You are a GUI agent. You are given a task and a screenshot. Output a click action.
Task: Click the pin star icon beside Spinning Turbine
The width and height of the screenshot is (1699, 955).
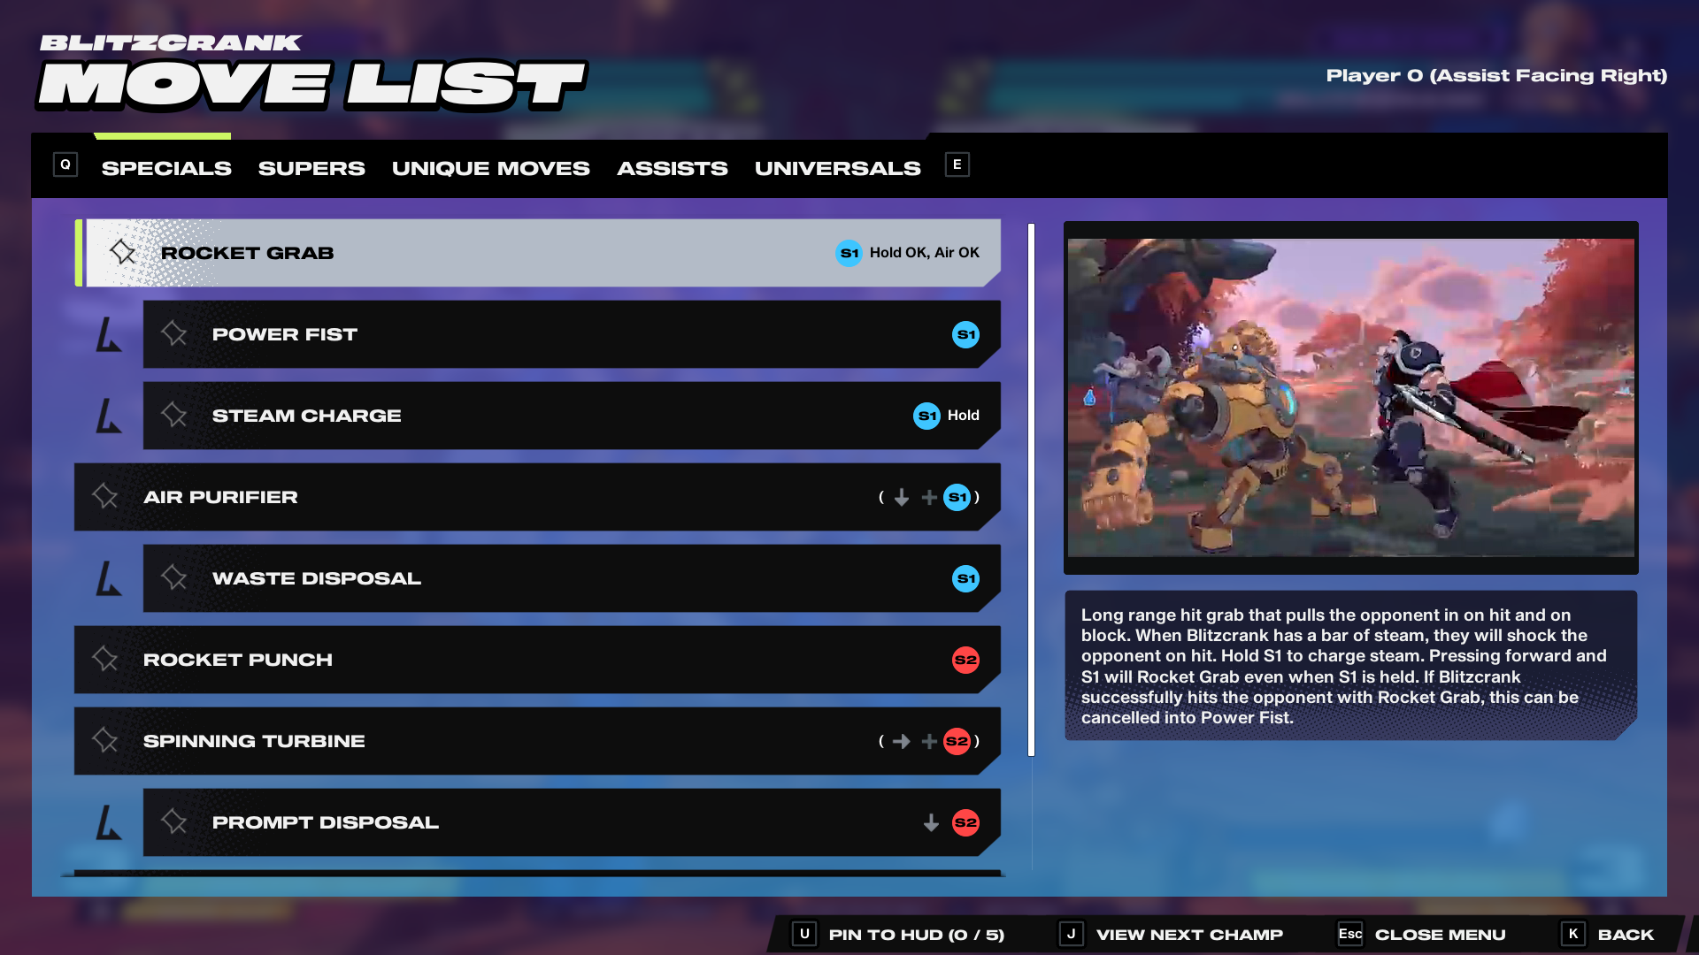[105, 741]
